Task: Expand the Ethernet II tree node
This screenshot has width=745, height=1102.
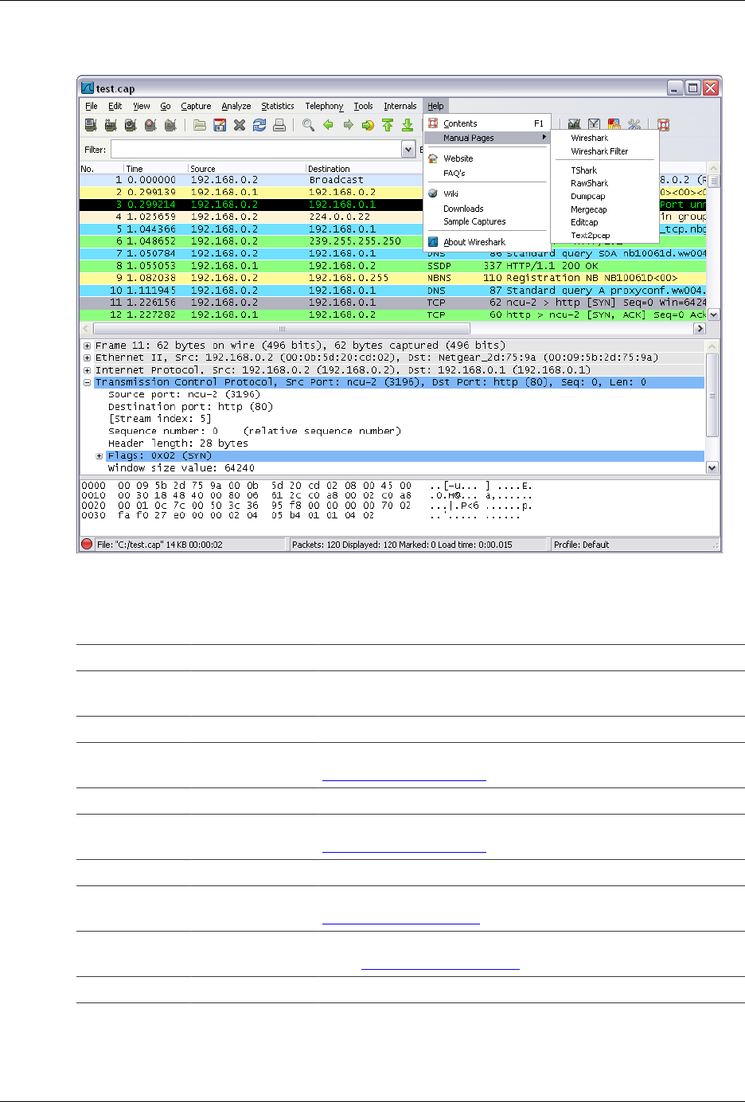Action: 87,358
